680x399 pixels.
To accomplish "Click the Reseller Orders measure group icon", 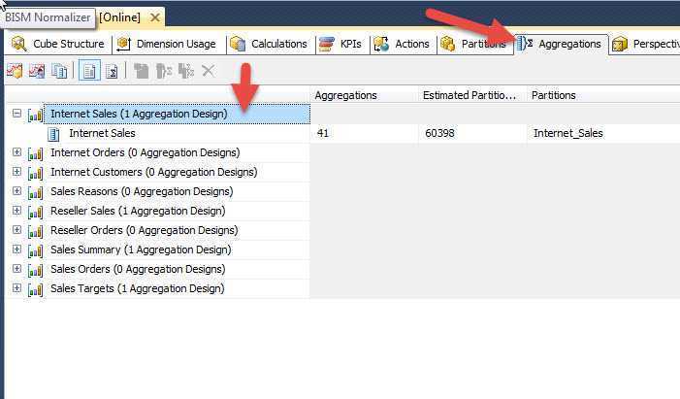I will [35, 231].
